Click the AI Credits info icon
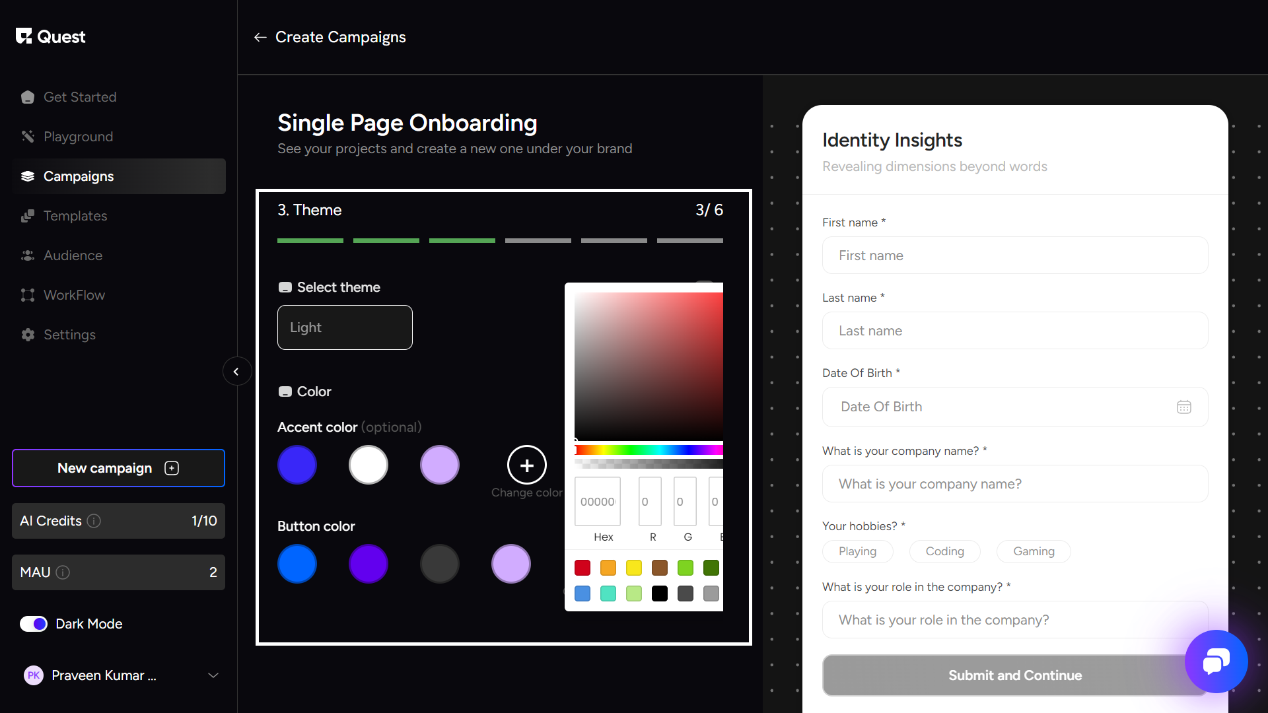Image resolution: width=1268 pixels, height=713 pixels. [94, 521]
